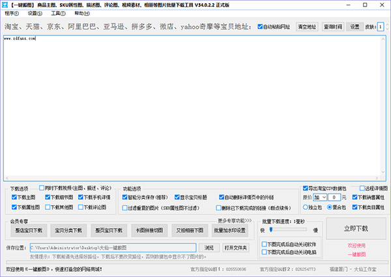Click the 查询时间 button
The image size is (391, 277).
point(332,27)
